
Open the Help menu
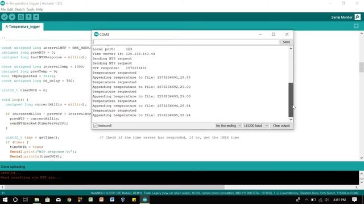pyautogui.click(x=39, y=10)
